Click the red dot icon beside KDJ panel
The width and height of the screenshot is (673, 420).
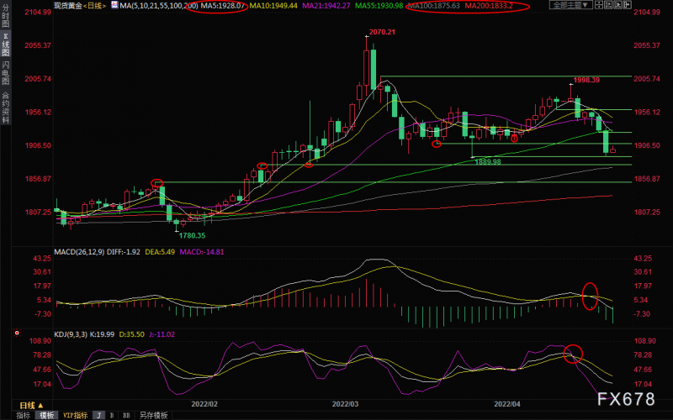tap(17, 333)
